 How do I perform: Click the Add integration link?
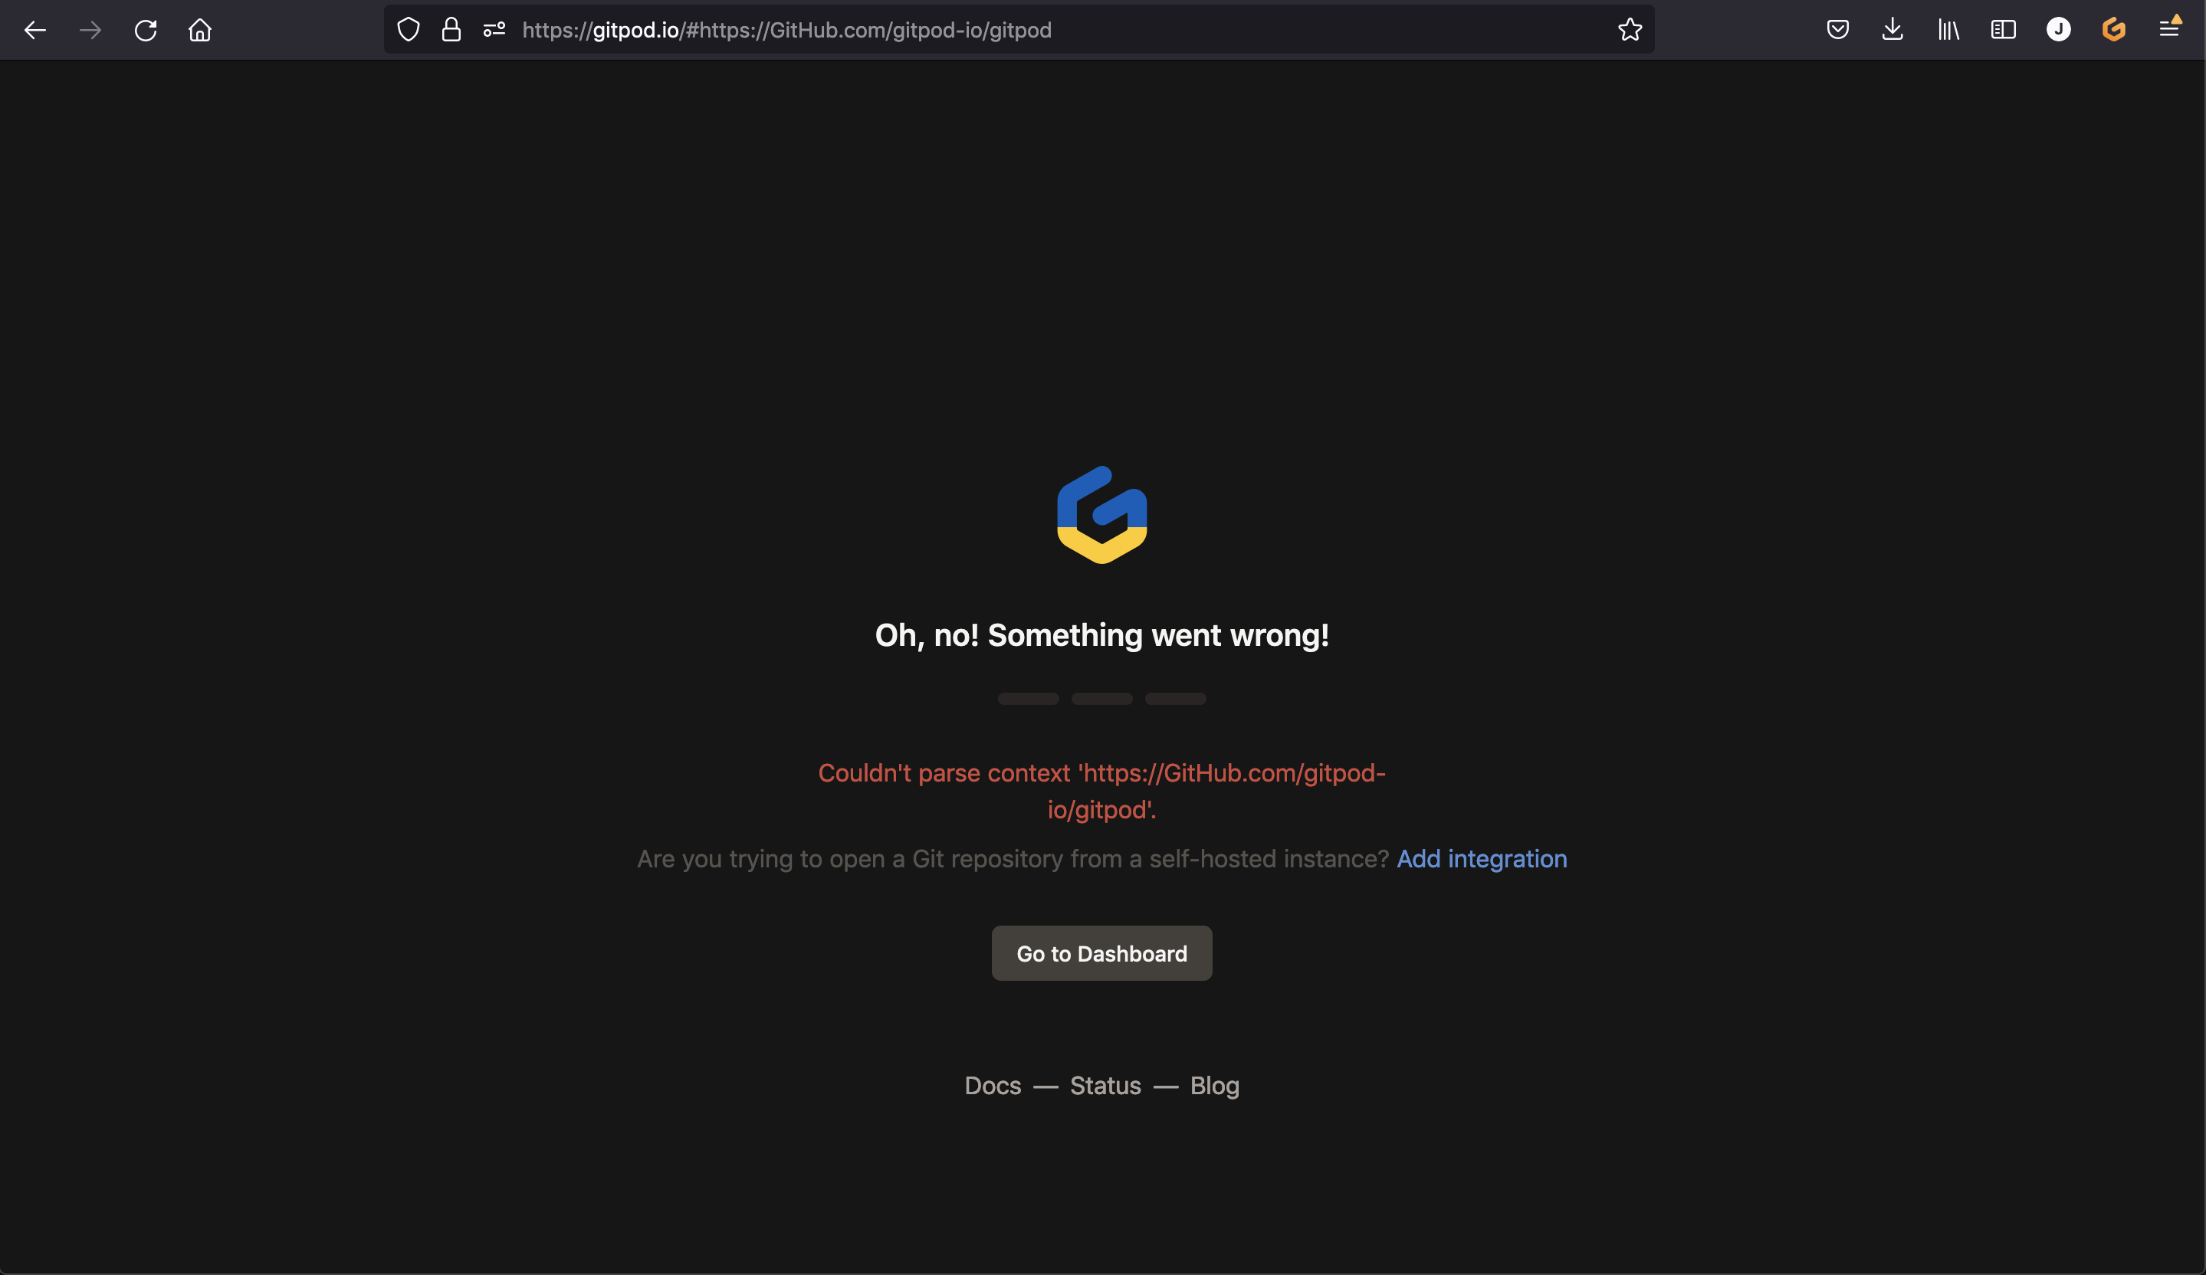(x=1481, y=860)
